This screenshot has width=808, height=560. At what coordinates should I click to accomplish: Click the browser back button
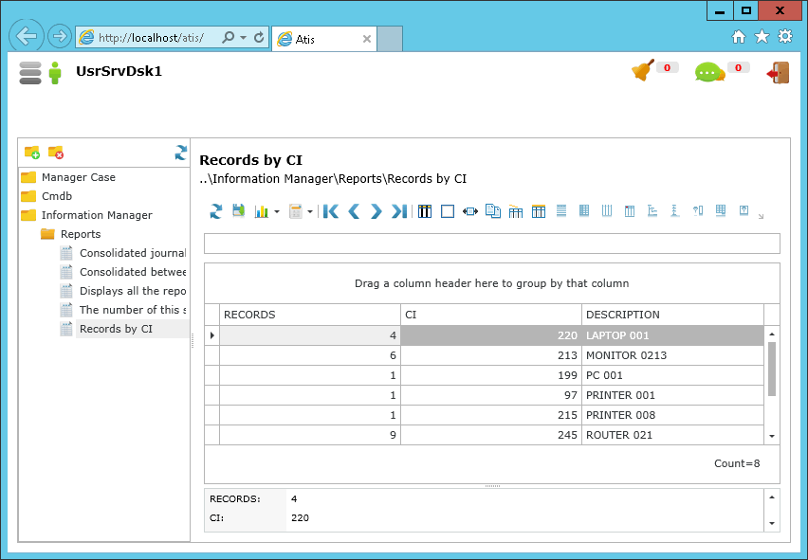tap(27, 36)
